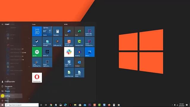Open the Adobe Lightroom tile
The width and height of the screenshot is (190, 107).
47,62
